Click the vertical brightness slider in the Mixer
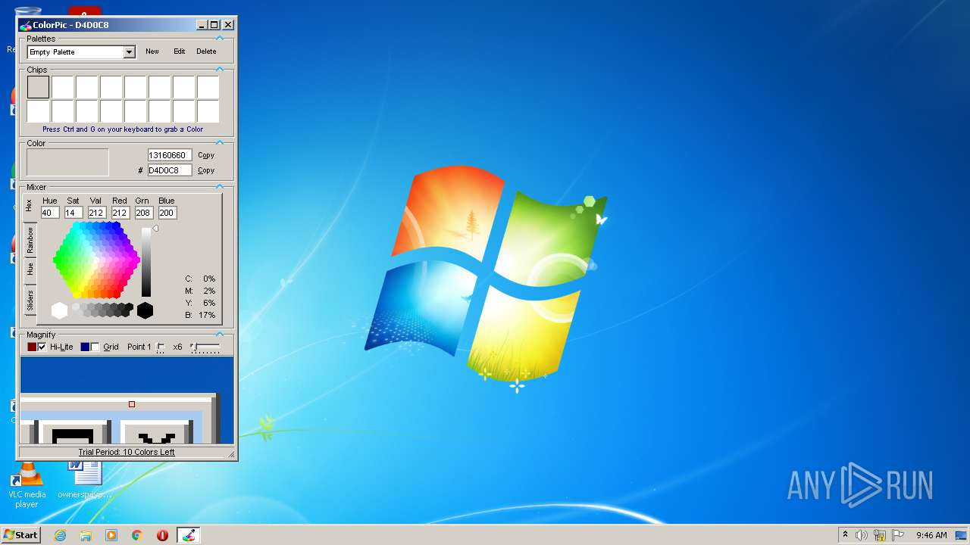 tap(146, 262)
